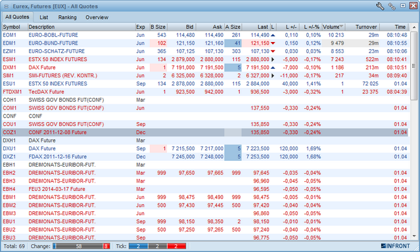
Task: Click the black arrow on ESM1 row
Action: click(273, 59)
